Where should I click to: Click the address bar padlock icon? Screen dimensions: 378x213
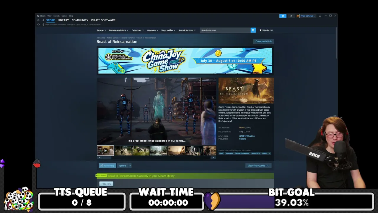43,25
